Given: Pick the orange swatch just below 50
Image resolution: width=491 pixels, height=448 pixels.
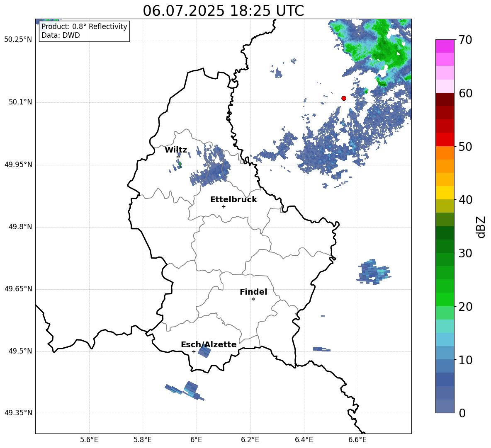Looking at the screenshot, I should click(445, 153).
